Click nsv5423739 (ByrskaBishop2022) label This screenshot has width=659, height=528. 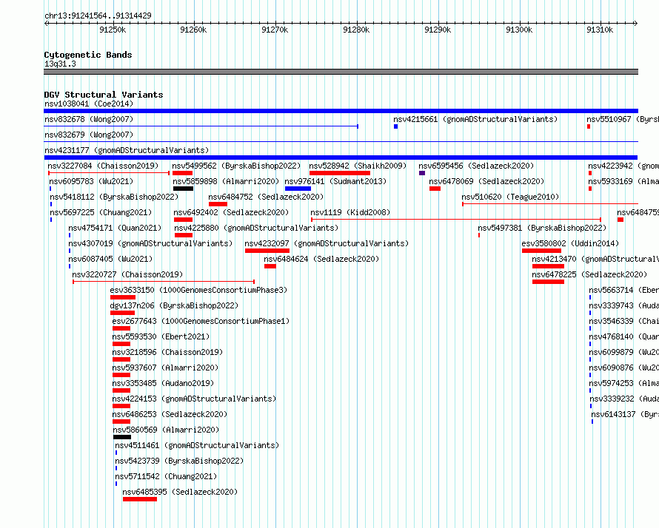pyautogui.click(x=179, y=461)
